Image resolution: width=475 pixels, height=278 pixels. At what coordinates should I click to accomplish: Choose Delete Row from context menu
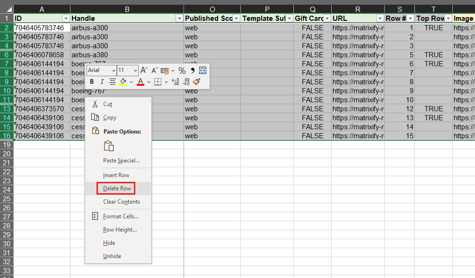click(x=117, y=188)
